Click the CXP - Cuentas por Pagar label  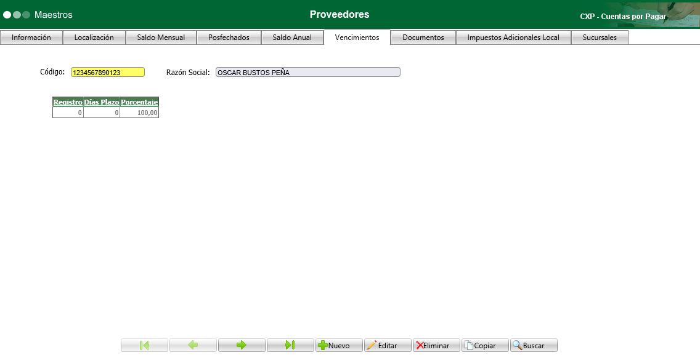click(x=623, y=17)
